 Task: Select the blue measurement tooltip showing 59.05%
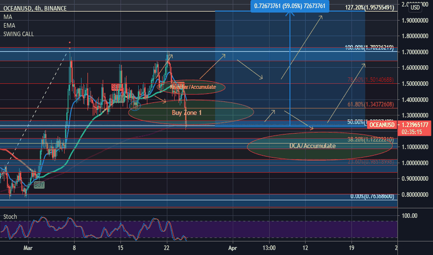[x=290, y=6]
